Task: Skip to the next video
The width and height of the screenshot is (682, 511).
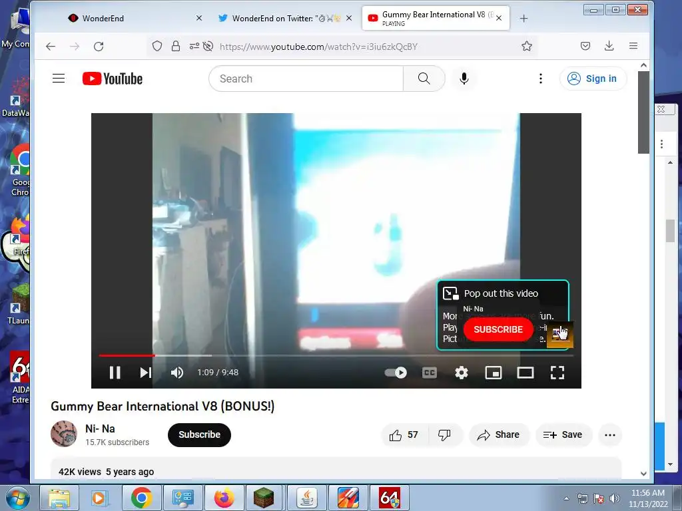Action: pyautogui.click(x=146, y=373)
